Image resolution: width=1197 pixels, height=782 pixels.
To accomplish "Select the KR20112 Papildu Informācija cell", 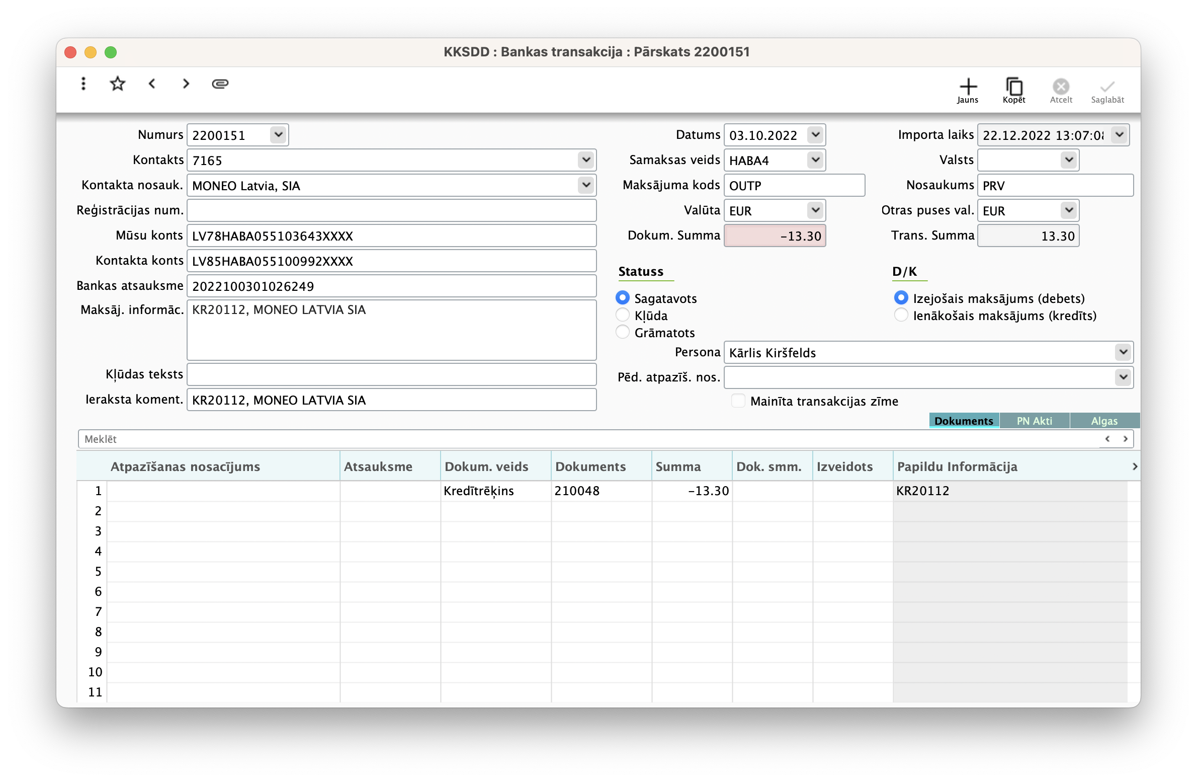I will tap(1010, 491).
